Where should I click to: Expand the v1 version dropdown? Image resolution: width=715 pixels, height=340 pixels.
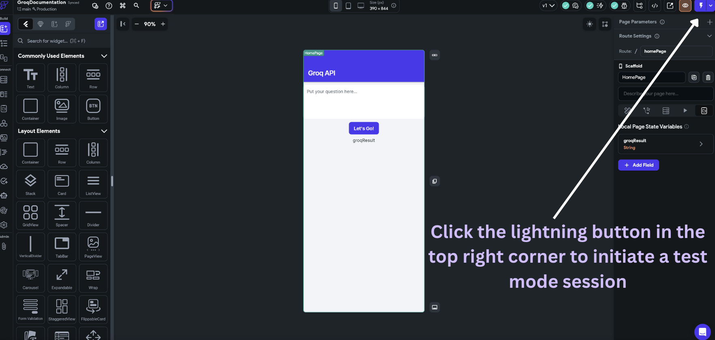point(548,6)
